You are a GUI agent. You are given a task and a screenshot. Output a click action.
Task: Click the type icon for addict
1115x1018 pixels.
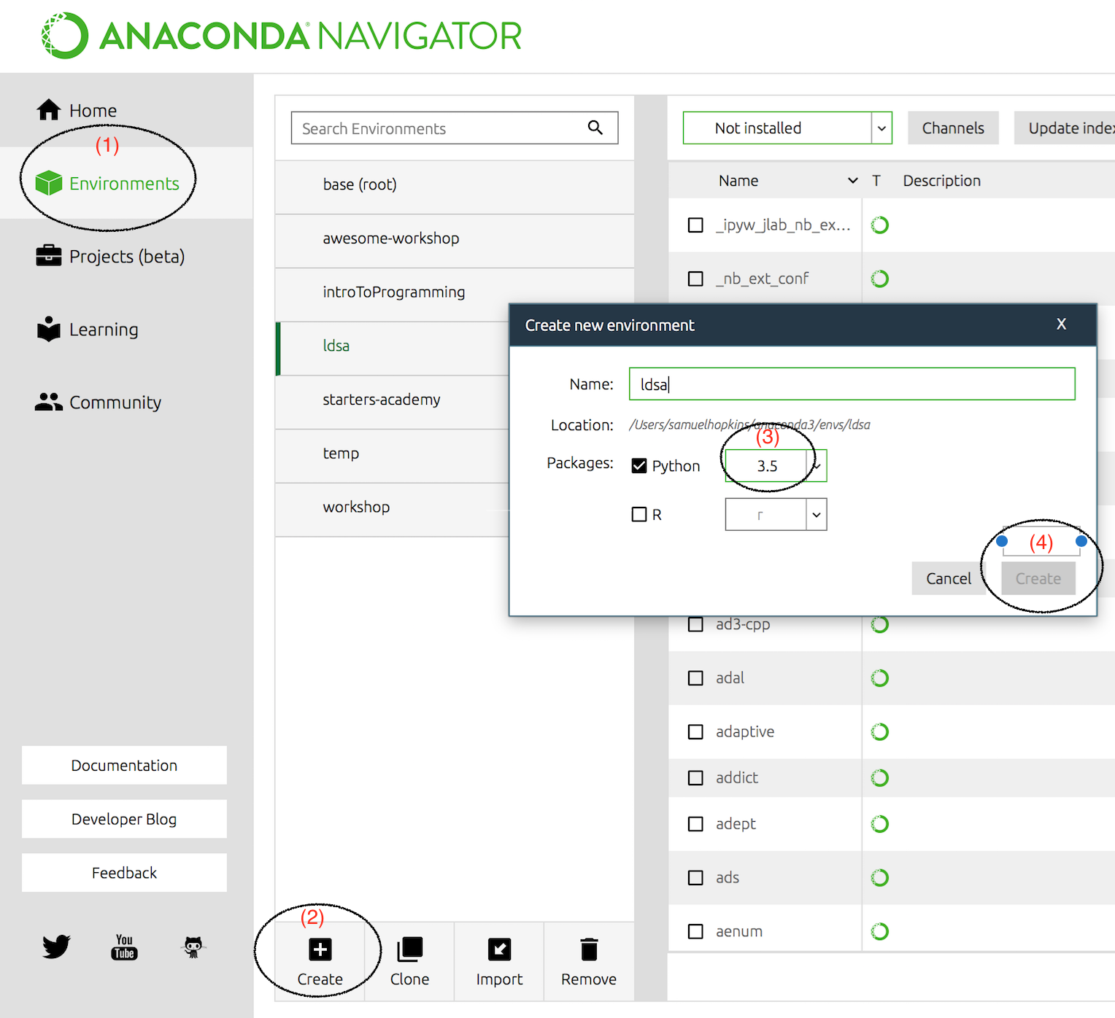click(x=880, y=778)
